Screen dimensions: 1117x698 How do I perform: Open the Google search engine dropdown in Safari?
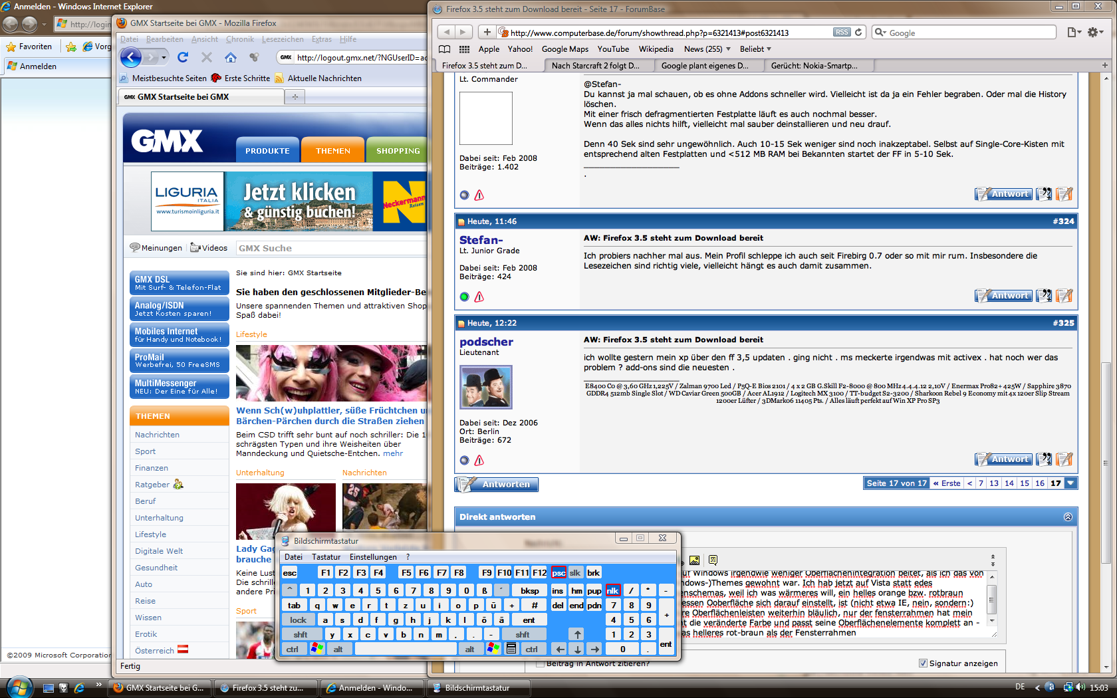[881, 32]
